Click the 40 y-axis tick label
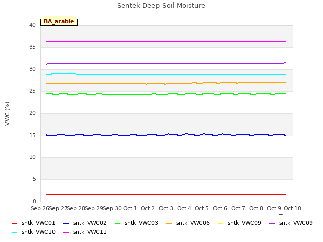This screenshot has height=242, width=323. coord(32,25)
